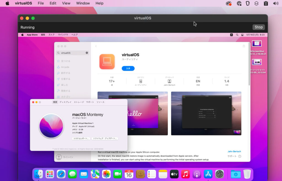Open the Jahn Bertsch developer link
This screenshot has width=282, height=181.
point(235,151)
